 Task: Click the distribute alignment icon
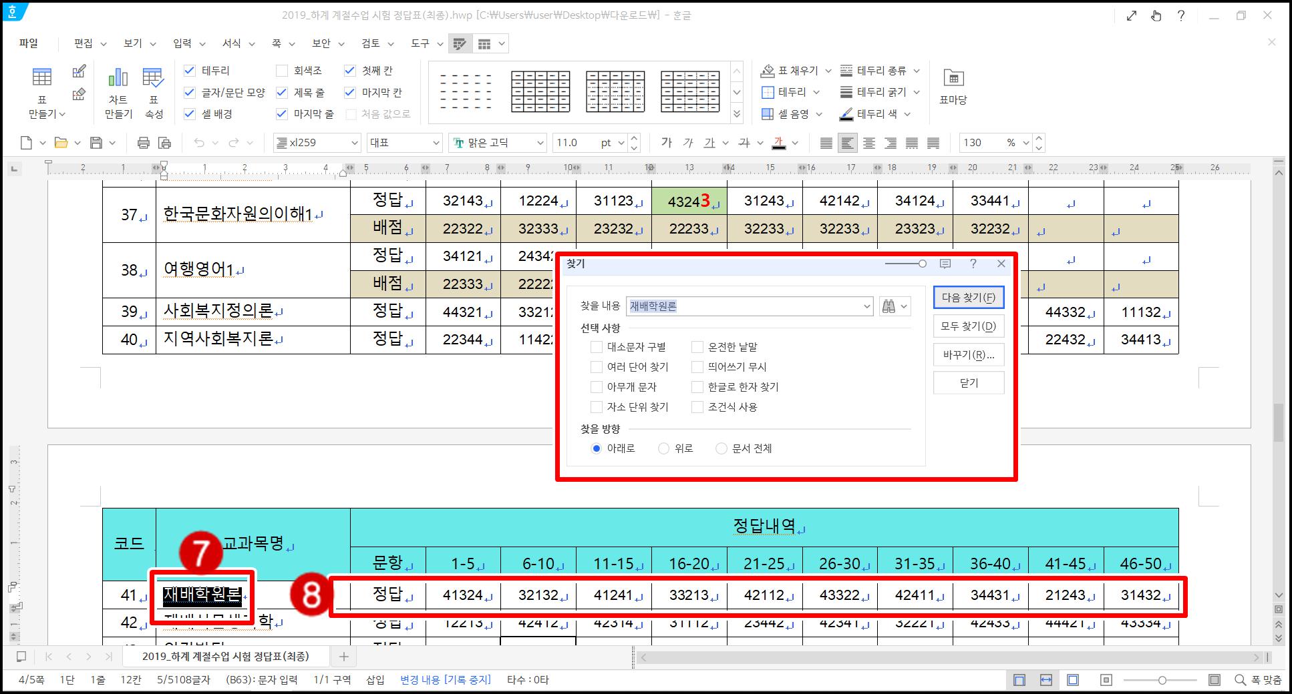pyautogui.click(x=912, y=143)
